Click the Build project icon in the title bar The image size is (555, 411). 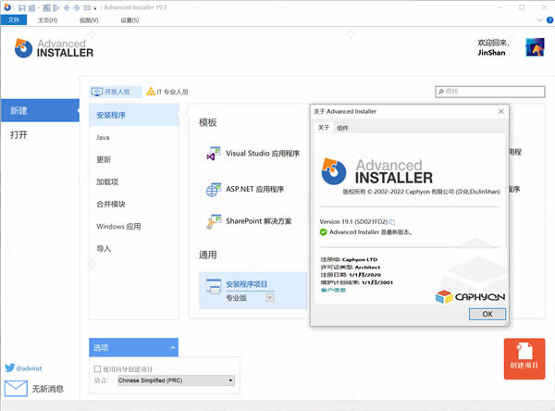pos(46,7)
